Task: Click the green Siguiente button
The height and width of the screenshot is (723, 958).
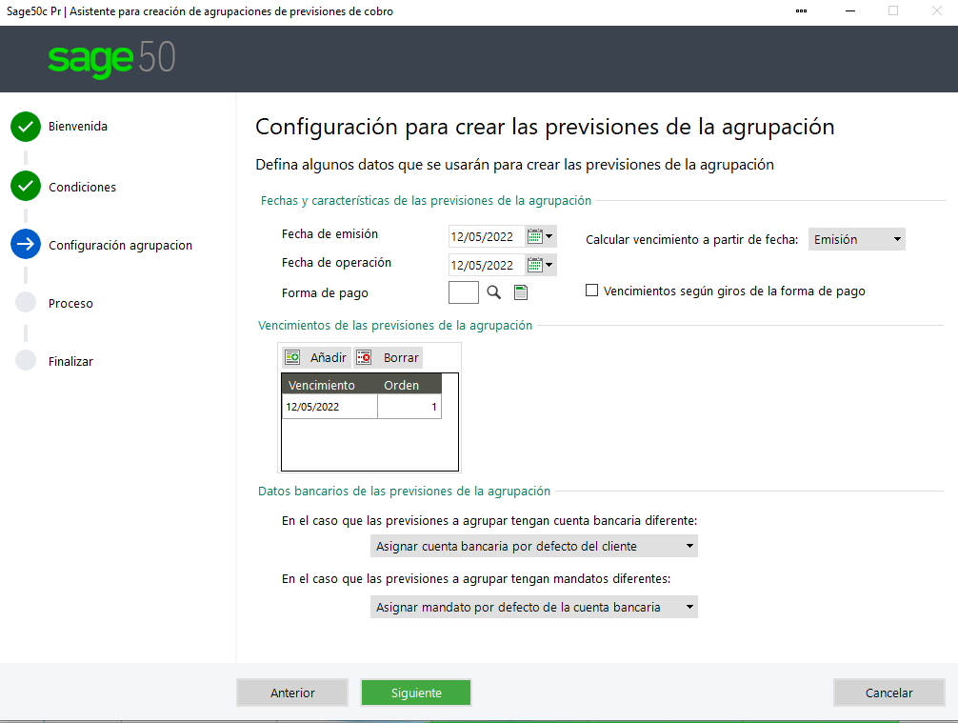Action: (416, 693)
